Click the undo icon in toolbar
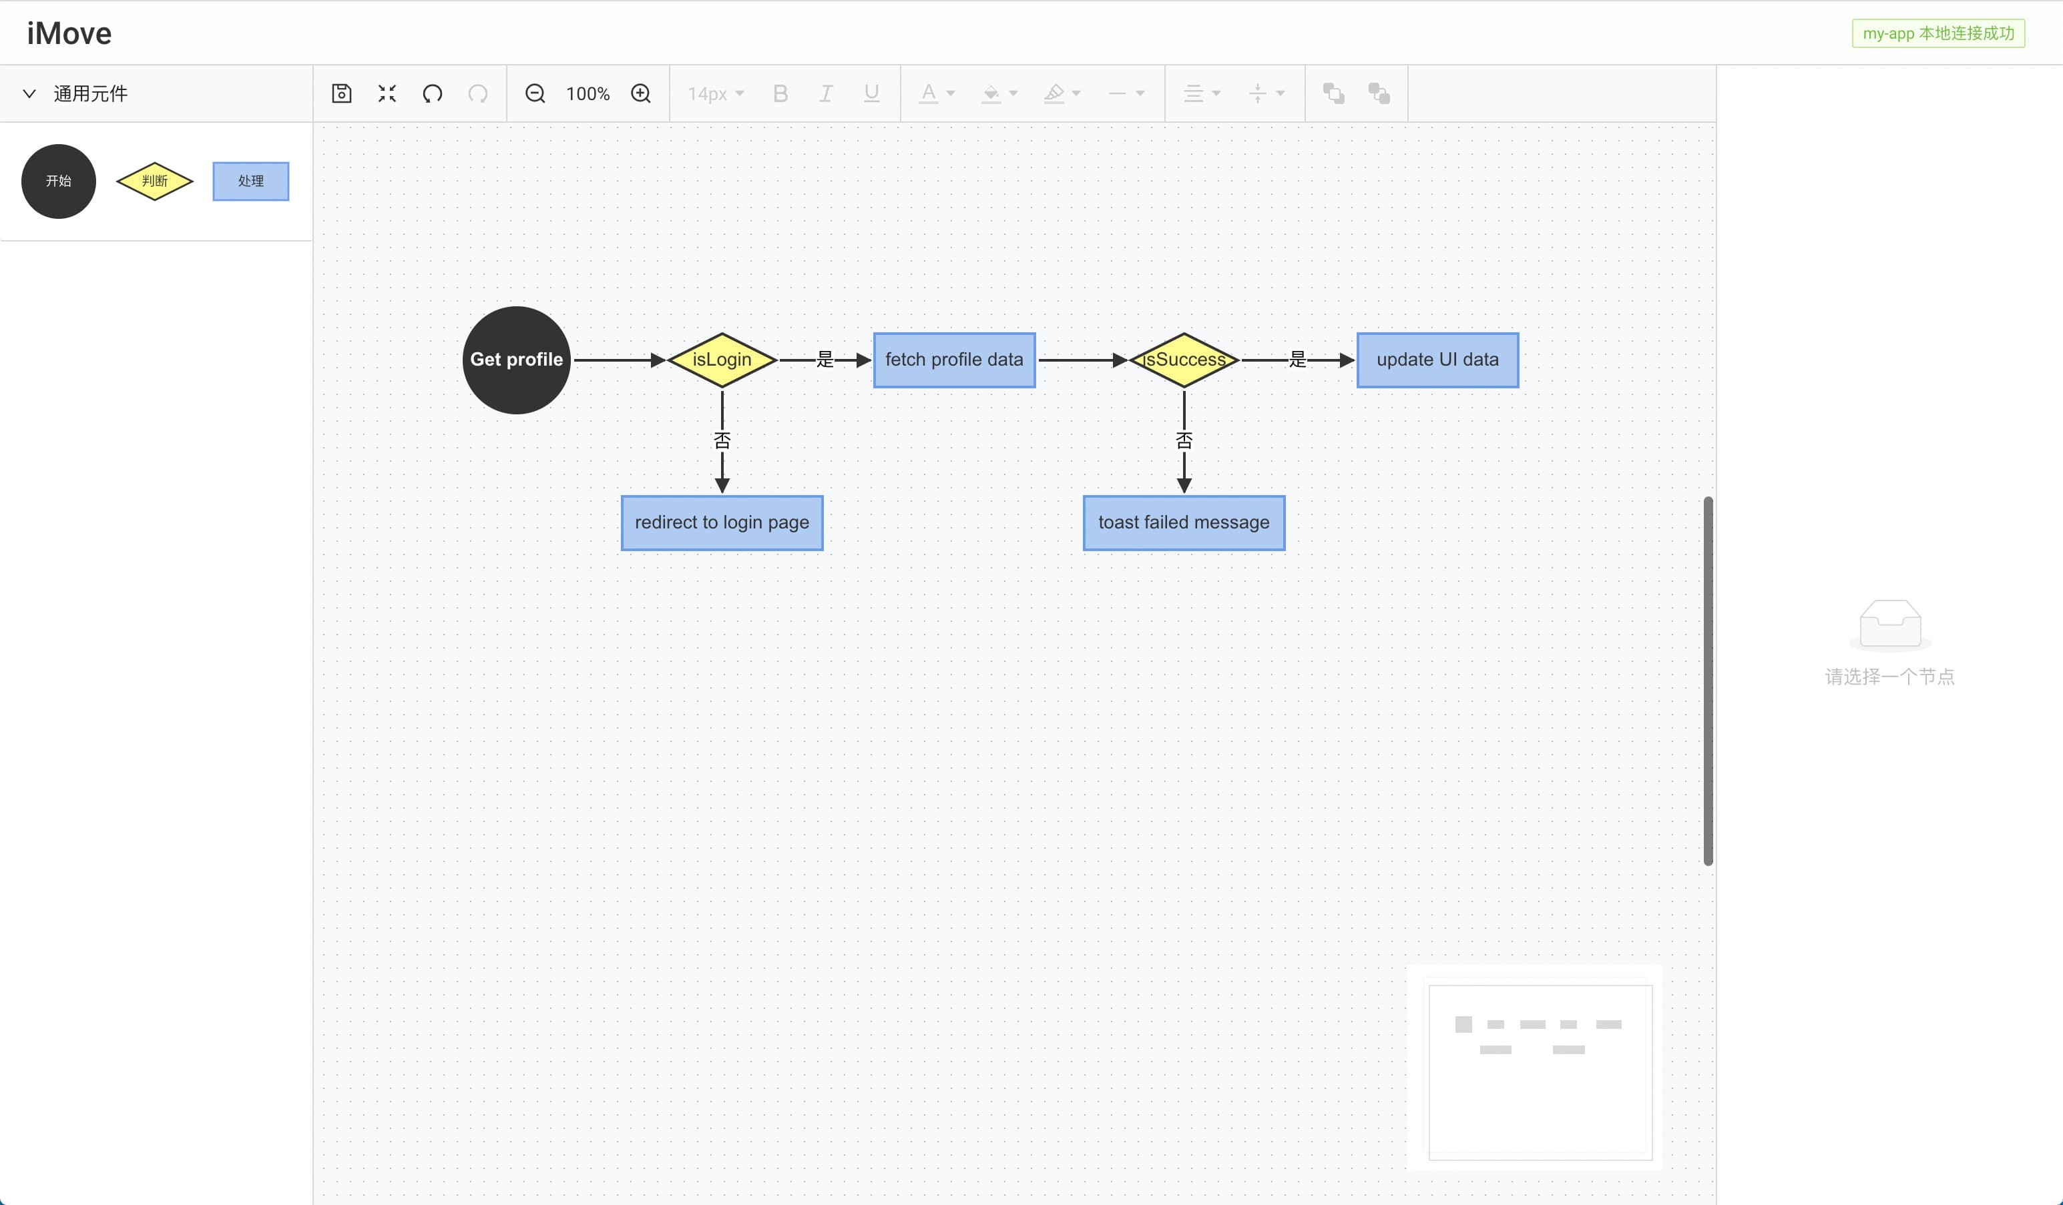 click(x=432, y=93)
